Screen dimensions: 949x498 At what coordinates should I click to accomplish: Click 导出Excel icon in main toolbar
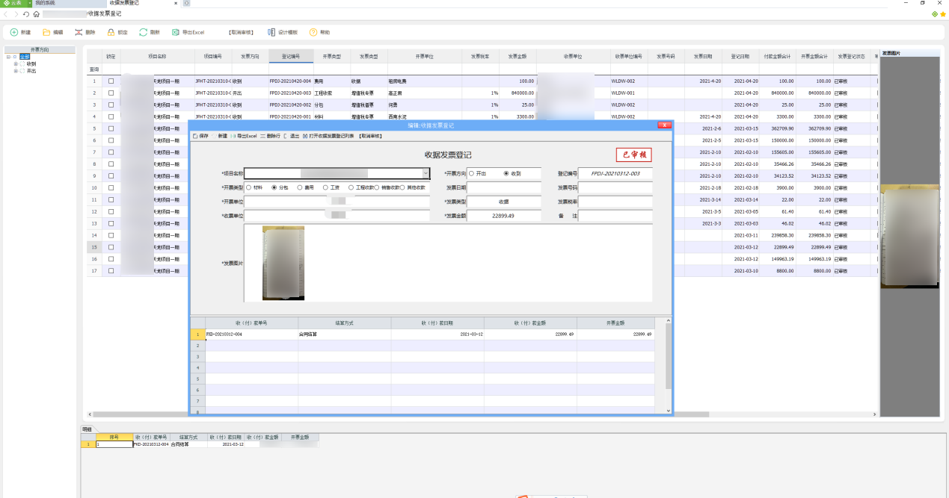tap(176, 32)
